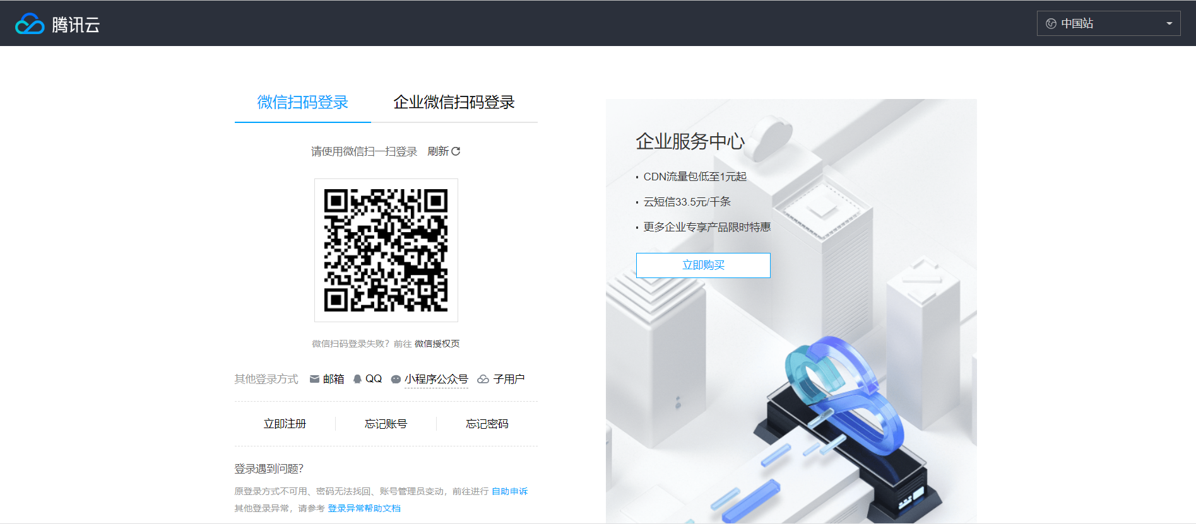This screenshot has width=1196, height=524.
Task: Click the circular refresh arrow icon
Action: 456,151
